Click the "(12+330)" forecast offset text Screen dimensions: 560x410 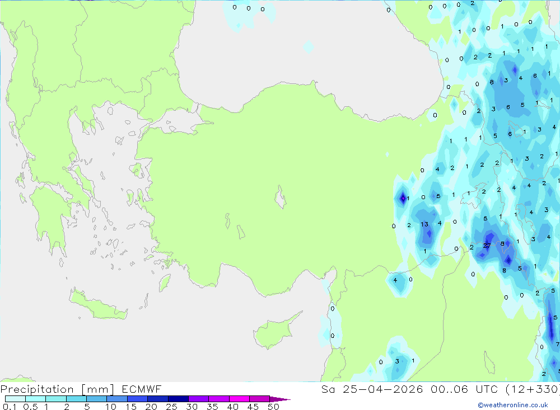coord(533,389)
